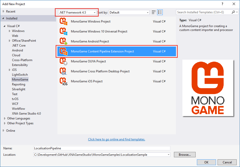Collapse the Installed section
Screen dimensions: 240x167
point(3,18)
